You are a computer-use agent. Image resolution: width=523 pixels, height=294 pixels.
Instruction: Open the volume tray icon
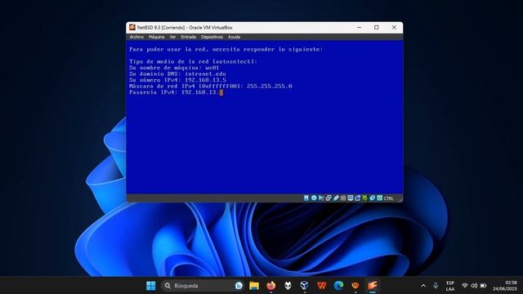[474, 286]
